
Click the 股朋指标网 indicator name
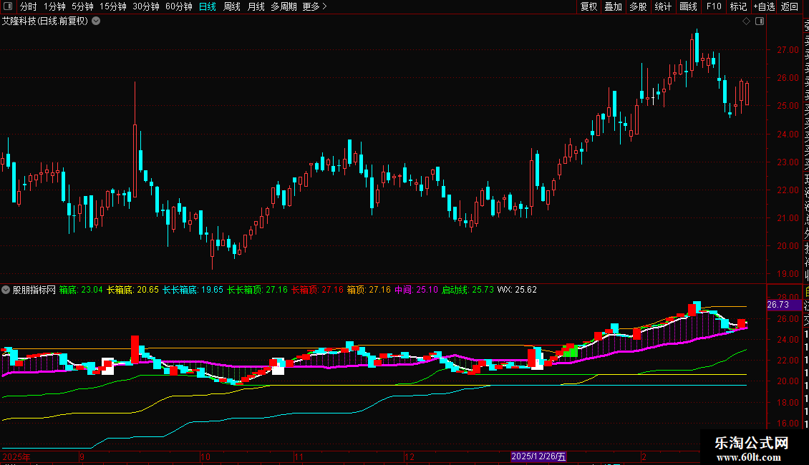(x=34, y=290)
